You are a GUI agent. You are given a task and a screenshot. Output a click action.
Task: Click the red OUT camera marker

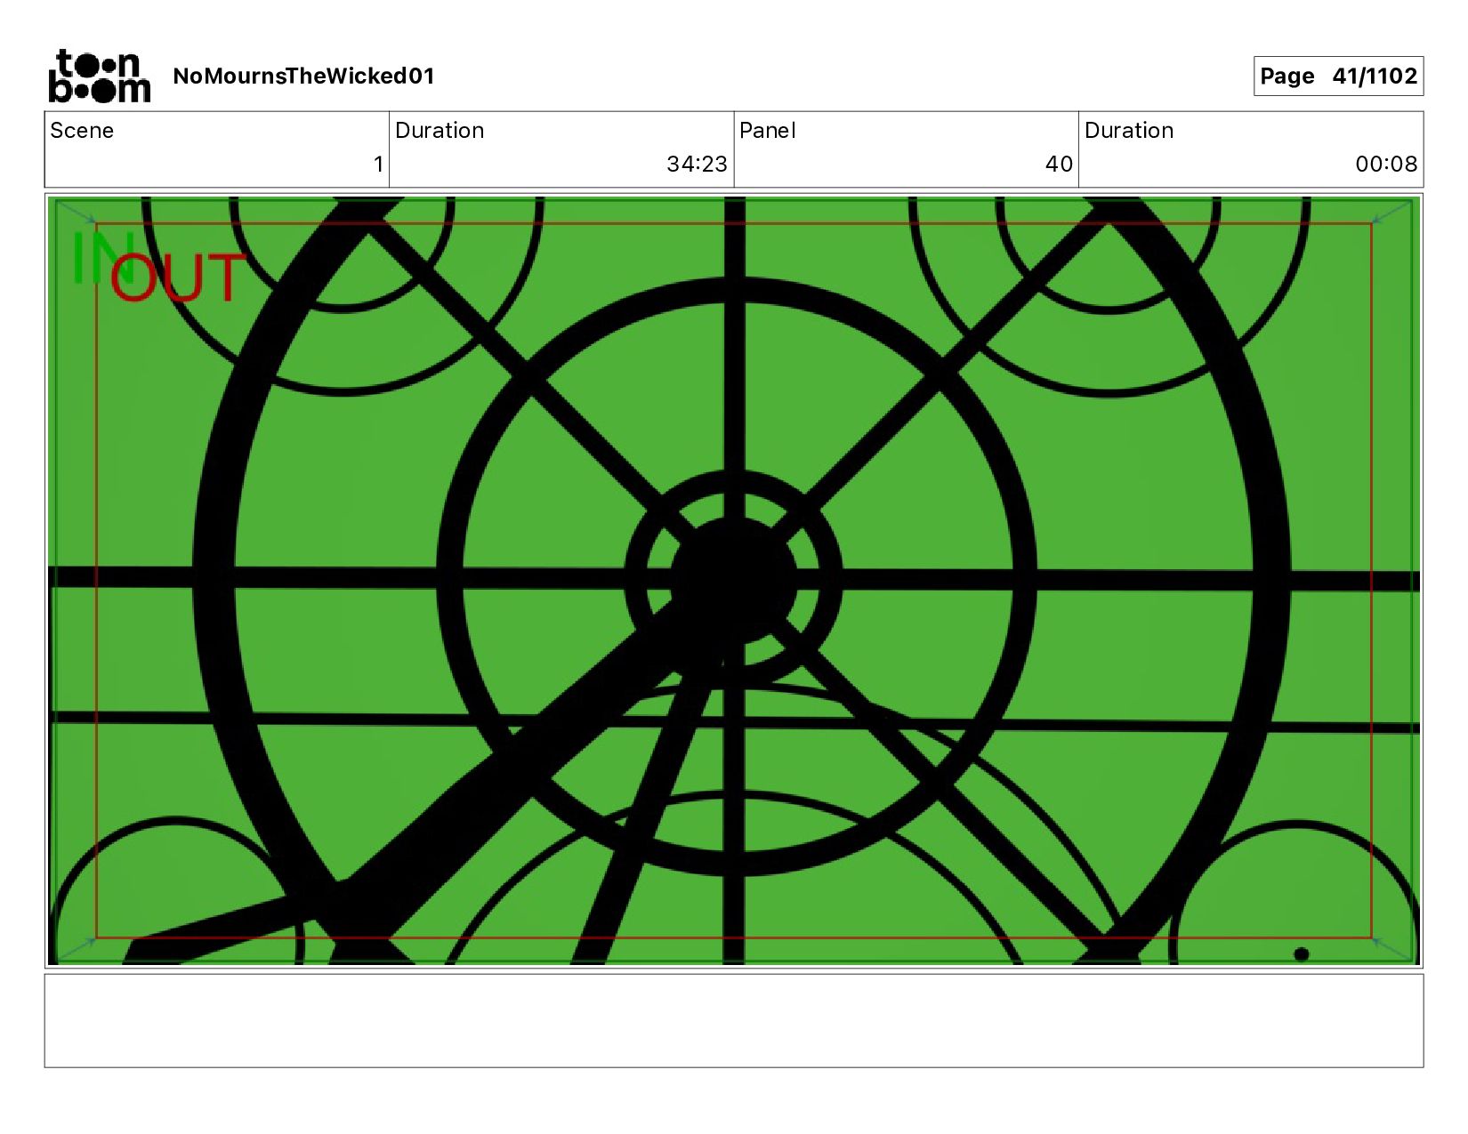(x=177, y=277)
